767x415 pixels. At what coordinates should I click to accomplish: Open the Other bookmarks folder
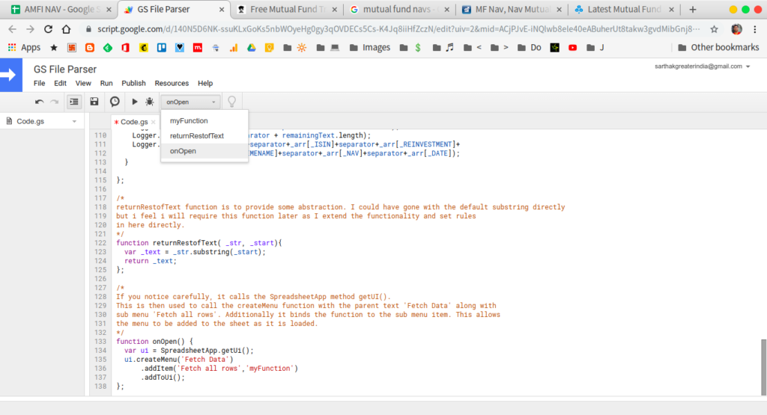point(718,47)
